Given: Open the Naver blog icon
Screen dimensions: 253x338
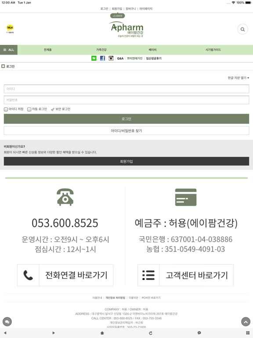Looking at the screenshot, I should (x=94, y=58).
